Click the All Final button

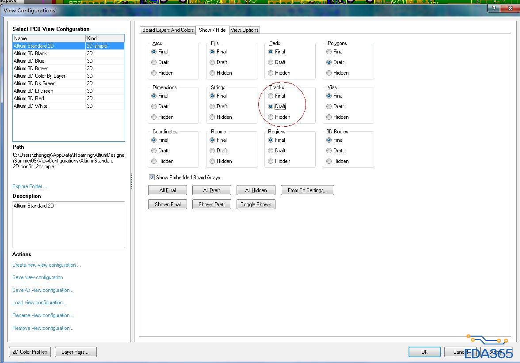click(x=168, y=190)
